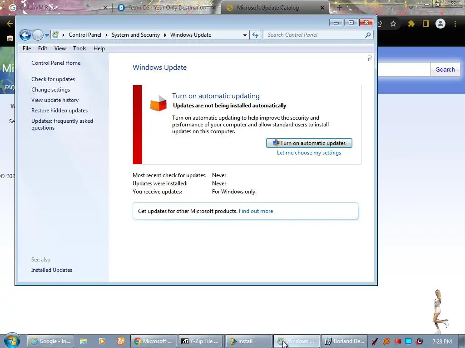This screenshot has height=348, width=465.
Task: Switch to Team OS Chrome tab
Action: point(166,8)
